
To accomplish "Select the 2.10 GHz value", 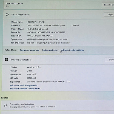I will [75, 25].
